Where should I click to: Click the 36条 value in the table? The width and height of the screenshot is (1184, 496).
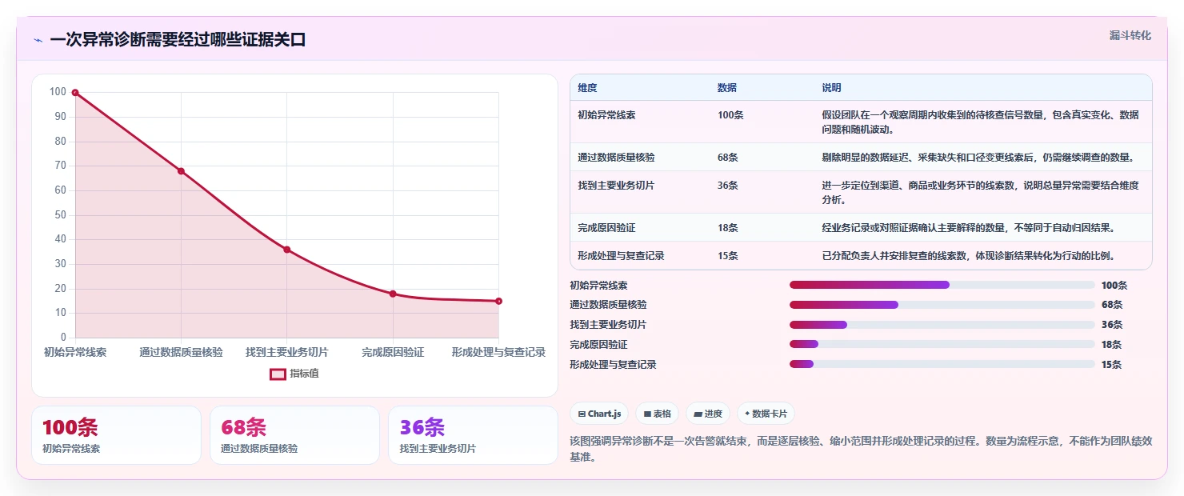click(728, 186)
